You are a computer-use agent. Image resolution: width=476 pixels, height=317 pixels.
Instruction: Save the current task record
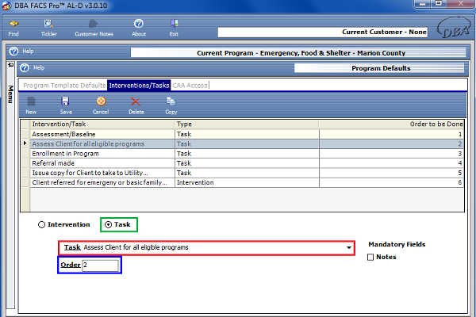[66, 105]
